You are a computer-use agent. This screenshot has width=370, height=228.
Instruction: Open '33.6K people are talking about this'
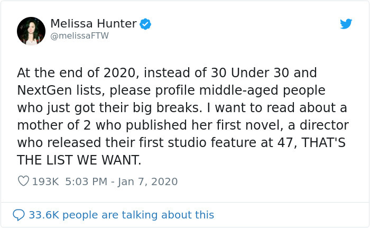[121, 215]
